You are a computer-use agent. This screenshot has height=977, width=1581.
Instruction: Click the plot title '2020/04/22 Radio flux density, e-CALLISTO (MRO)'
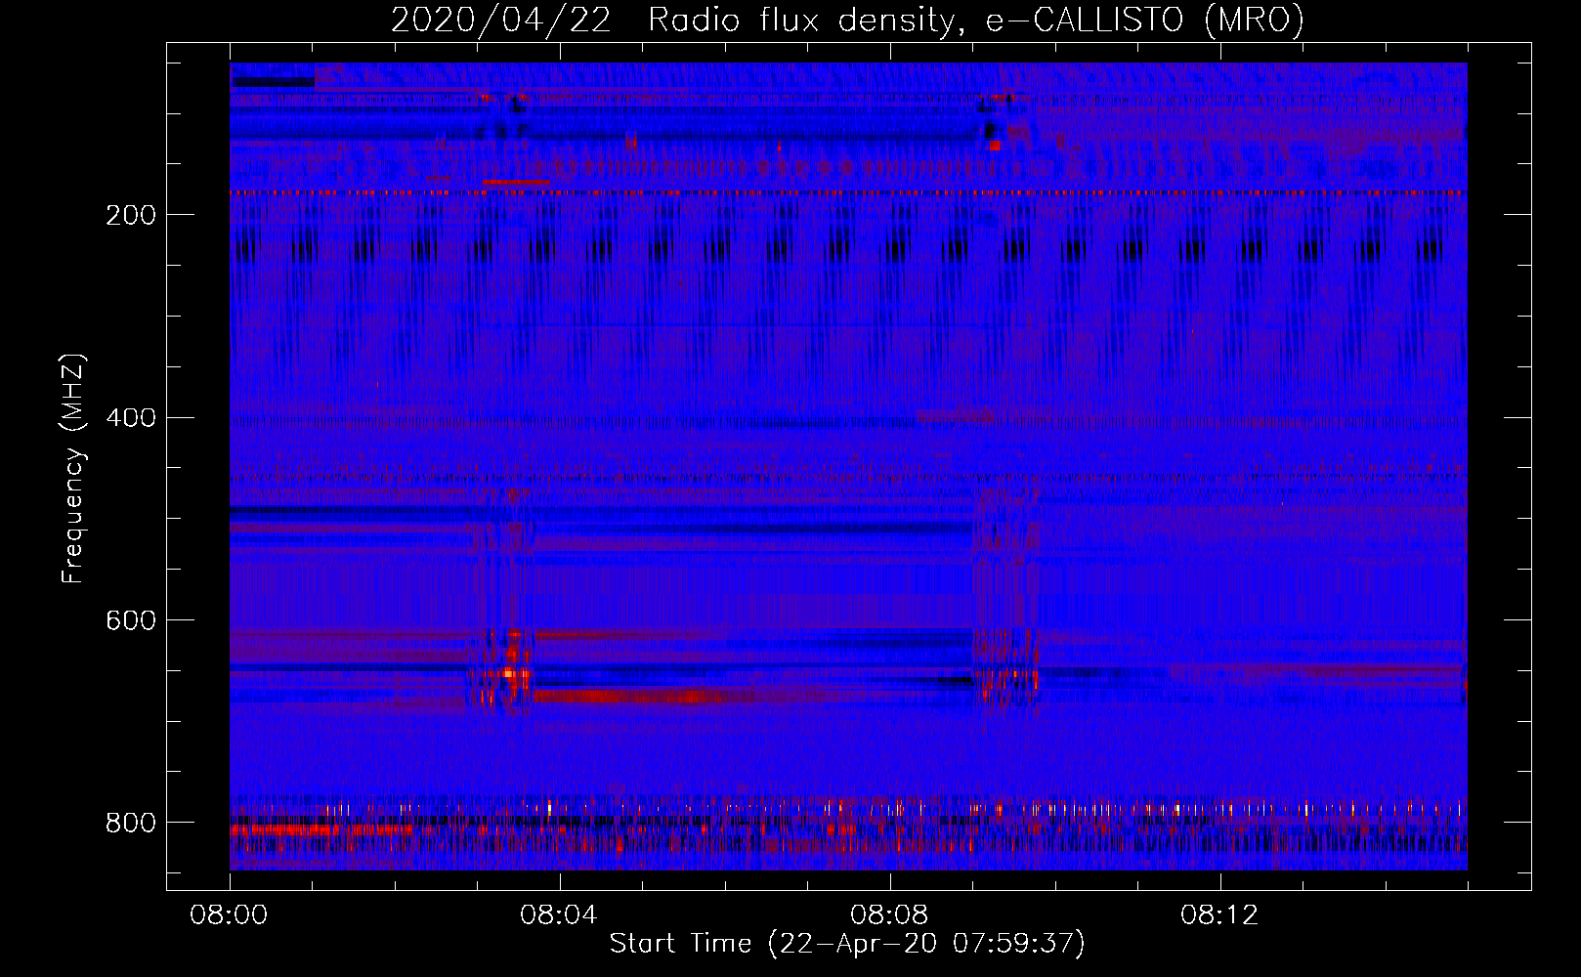point(848,21)
